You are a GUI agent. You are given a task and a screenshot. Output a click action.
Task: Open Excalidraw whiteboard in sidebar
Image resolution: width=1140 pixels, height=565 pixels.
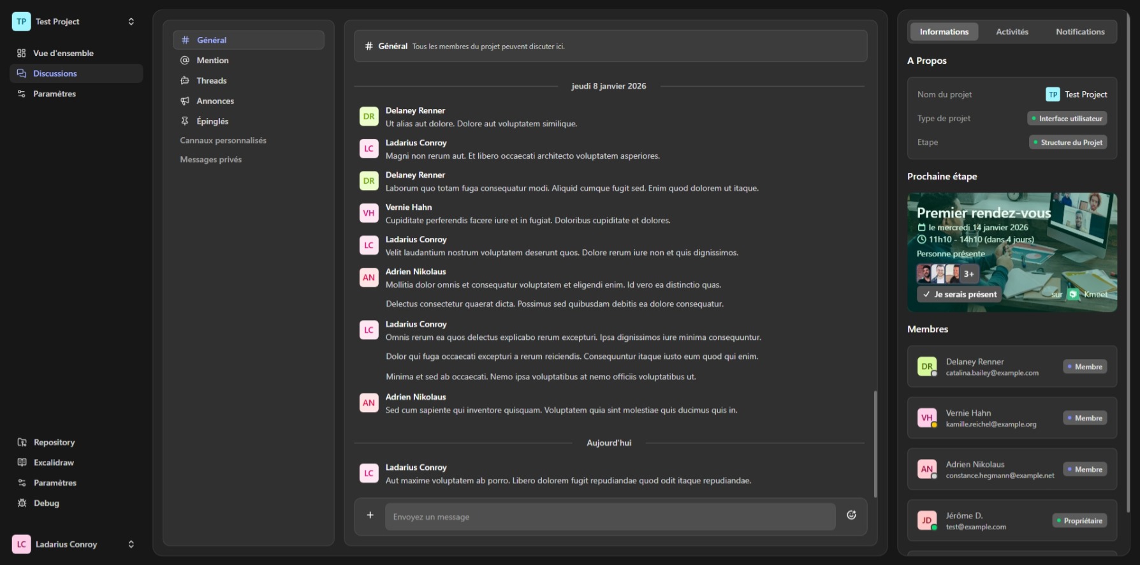coord(54,463)
